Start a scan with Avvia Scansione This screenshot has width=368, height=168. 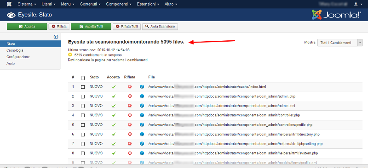[160, 27]
